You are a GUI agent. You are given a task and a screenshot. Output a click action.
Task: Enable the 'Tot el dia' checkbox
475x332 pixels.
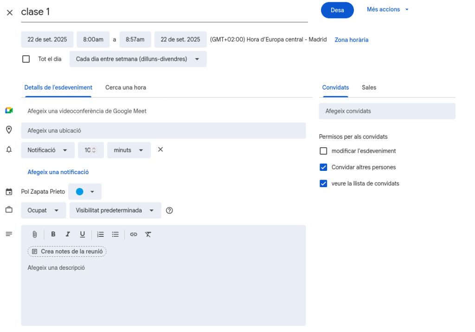point(26,59)
